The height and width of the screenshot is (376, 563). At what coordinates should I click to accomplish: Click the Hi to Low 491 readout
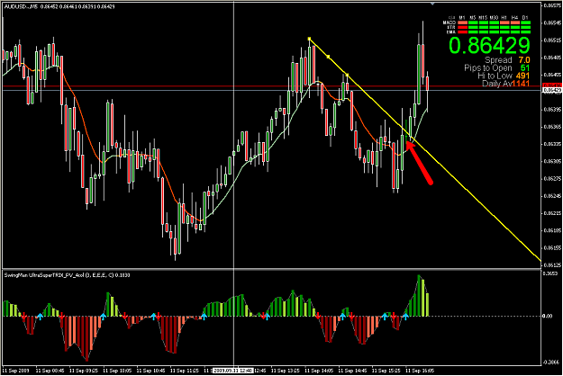pyautogui.click(x=504, y=76)
